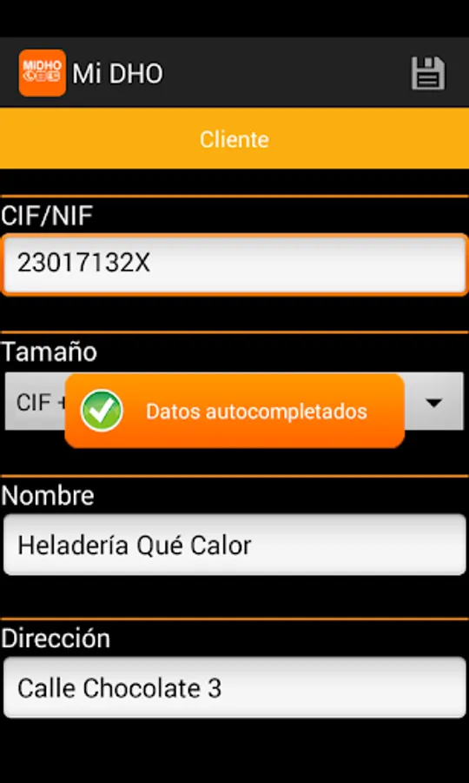Viewport: 469px width, 783px height.
Task: Edit the Dirección field Calle Chocolate 3
Action: [234, 688]
